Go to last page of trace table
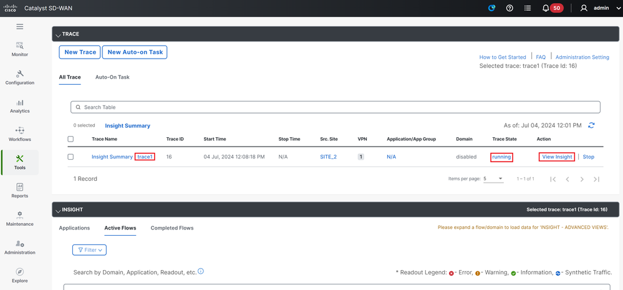The width and height of the screenshot is (623, 290). tap(596, 179)
